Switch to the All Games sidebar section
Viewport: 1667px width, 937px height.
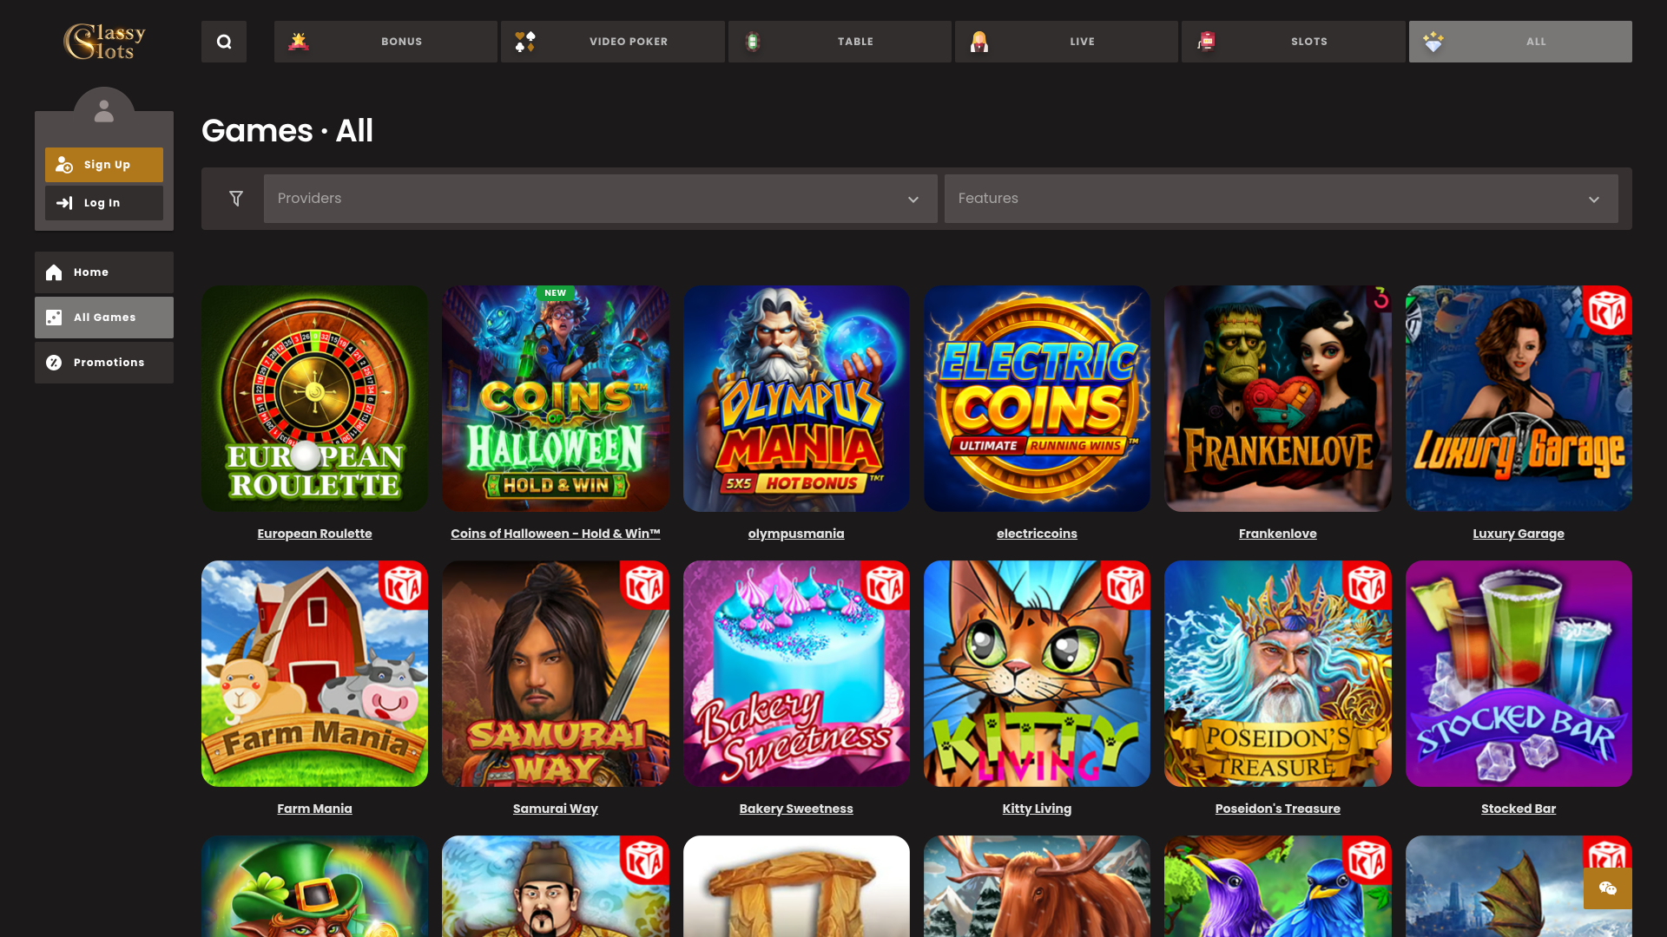(103, 317)
